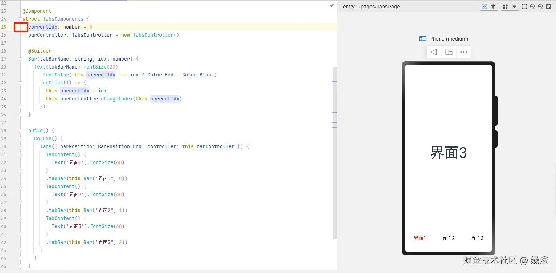Collapse the onClick block fold on line 22
The height and width of the screenshot is (273, 556).
click(20, 83)
